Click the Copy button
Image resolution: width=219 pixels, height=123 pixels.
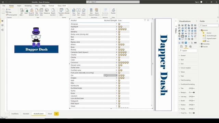click(x=9, y=12)
